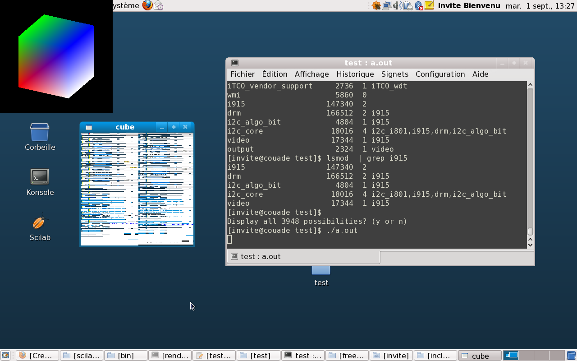Open the Corbeille trash desktop icon

pos(40,132)
